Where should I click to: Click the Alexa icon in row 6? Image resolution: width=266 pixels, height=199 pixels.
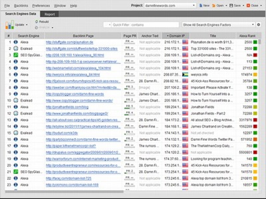[x=16, y=74]
